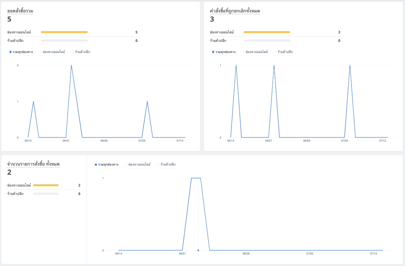Toggle ช่องทางออนไลน์ legend in จำนวนรายการสั่งซื้อ chart
This screenshot has width=405, height=266.
(138, 164)
